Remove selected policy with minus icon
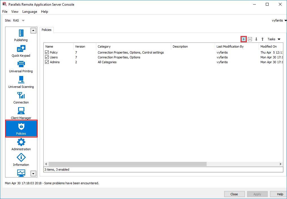 coord(250,39)
